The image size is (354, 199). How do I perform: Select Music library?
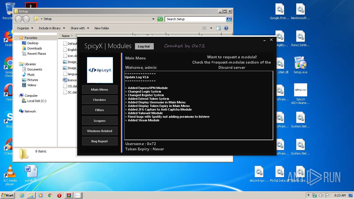point(31,75)
